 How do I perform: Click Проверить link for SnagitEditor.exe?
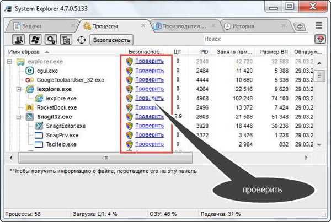tap(150, 126)
